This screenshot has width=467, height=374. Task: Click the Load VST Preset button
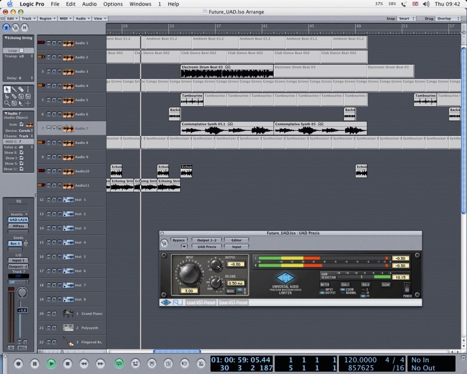(200, 303)
